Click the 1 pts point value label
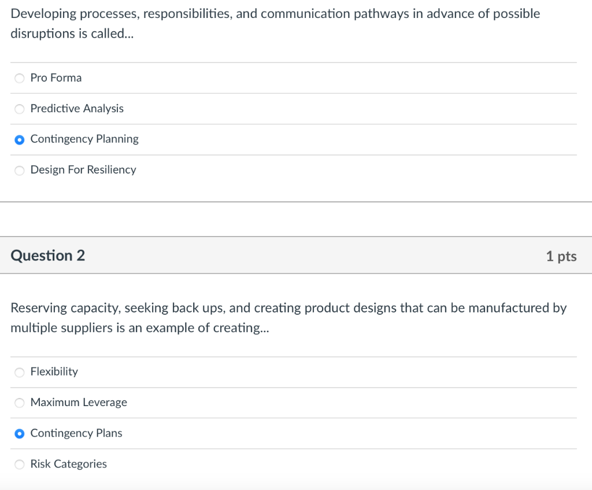 561,255
